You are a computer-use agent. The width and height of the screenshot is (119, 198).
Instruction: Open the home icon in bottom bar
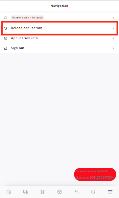[9, 192]
